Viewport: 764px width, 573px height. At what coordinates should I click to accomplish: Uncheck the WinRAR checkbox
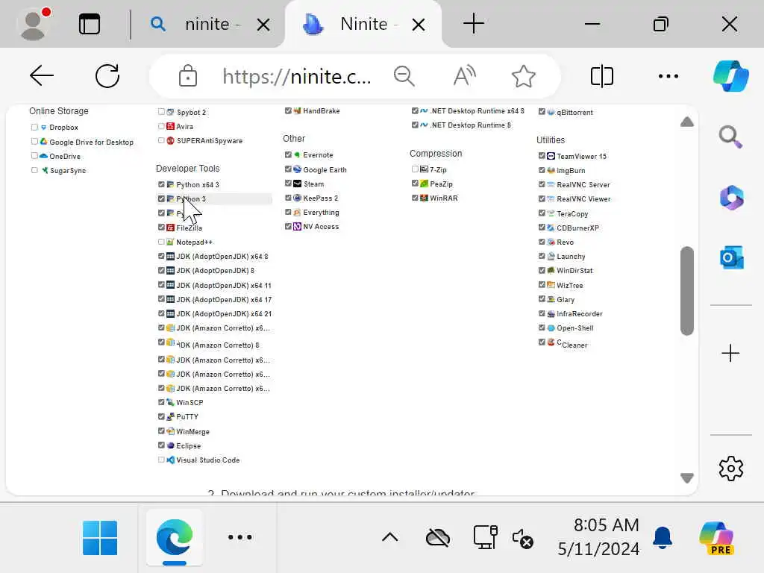pyautogui.click(x=415, y=198)
